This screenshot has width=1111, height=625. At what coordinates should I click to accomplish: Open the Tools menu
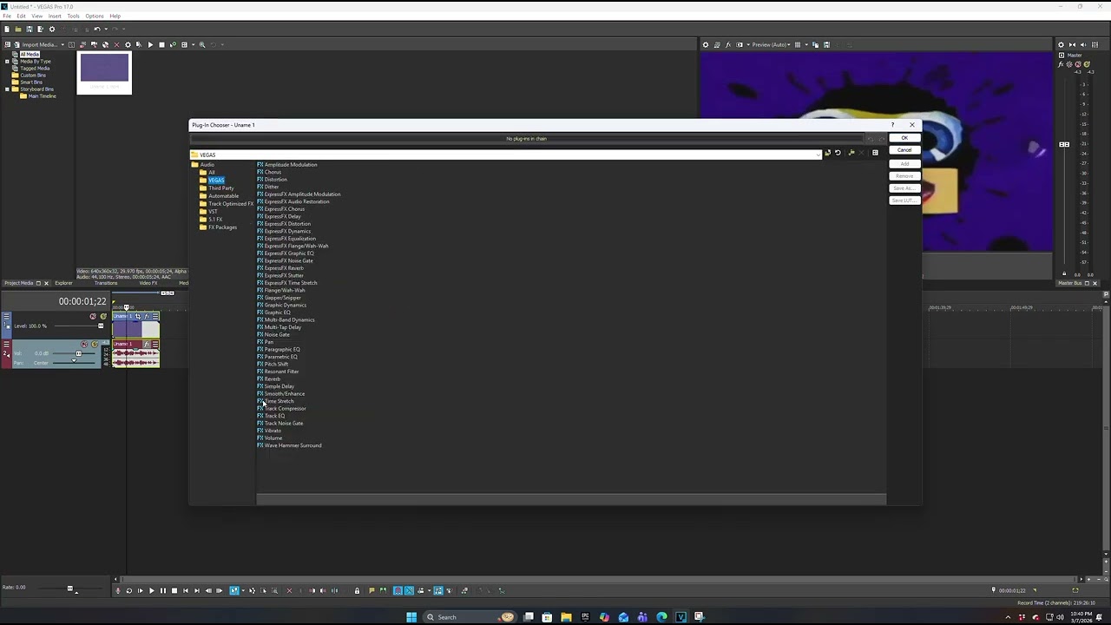tap(74, 16)
